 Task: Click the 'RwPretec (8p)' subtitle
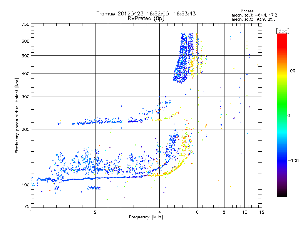(146, 18)
